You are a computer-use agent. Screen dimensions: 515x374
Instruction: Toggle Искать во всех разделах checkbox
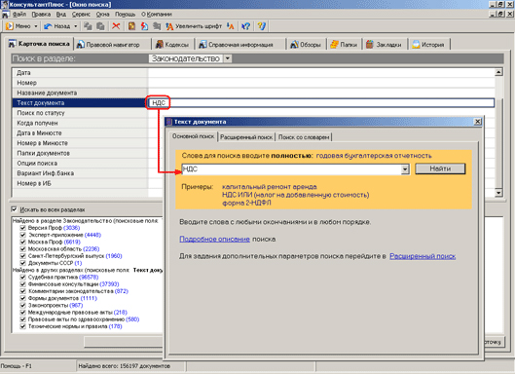14,209
